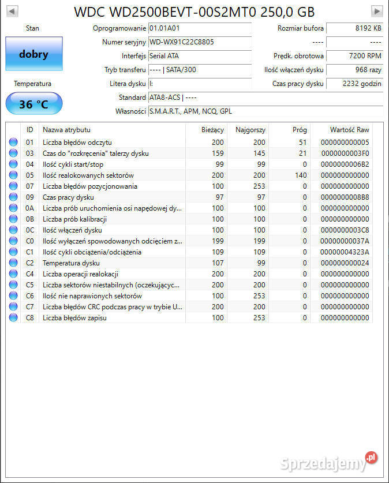Select row 'Ilość cykli start/stop'
Screen dimensions: 389x483
189,164
